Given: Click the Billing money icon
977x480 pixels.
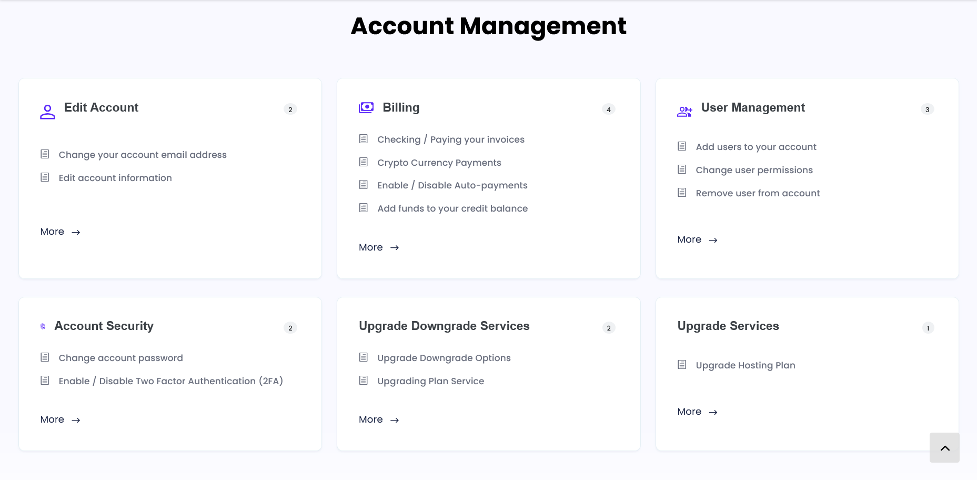Looking at the screenshot, I should pyautogui.click(x=366, y=107).
